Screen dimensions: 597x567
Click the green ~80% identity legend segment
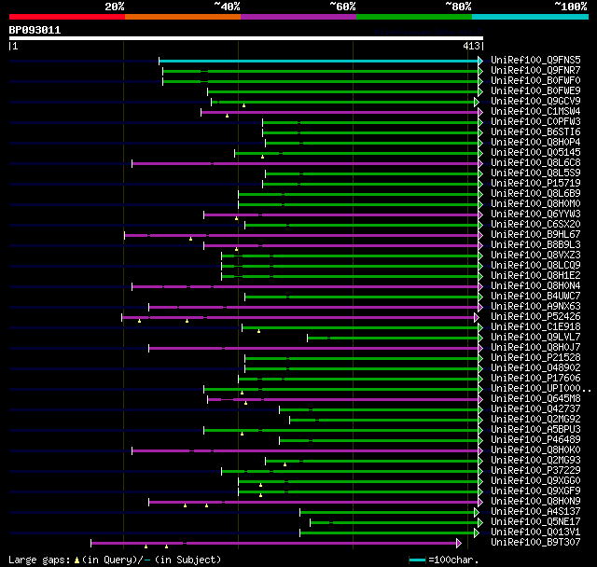tap(414, 17)
